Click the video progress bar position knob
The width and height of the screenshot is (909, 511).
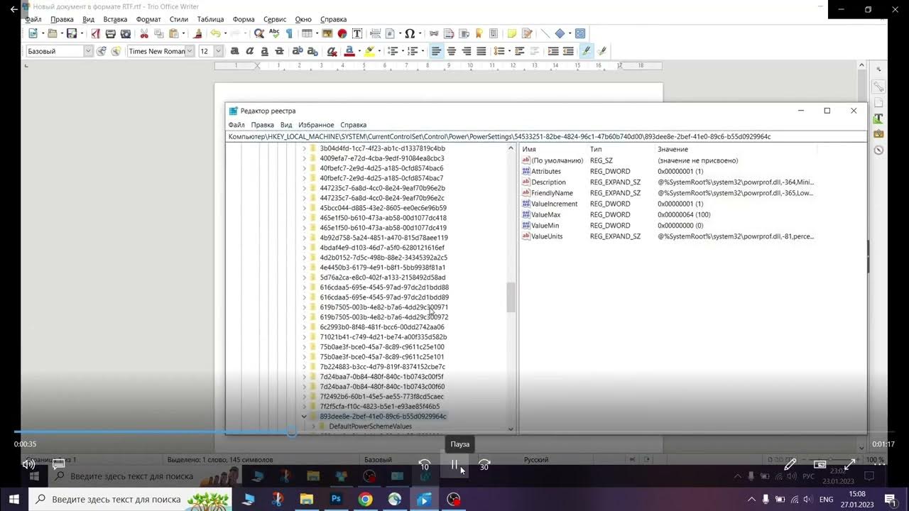[x=291, y=432]
